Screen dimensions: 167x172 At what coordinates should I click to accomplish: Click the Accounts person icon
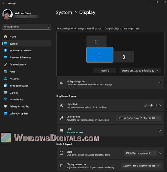6,78
